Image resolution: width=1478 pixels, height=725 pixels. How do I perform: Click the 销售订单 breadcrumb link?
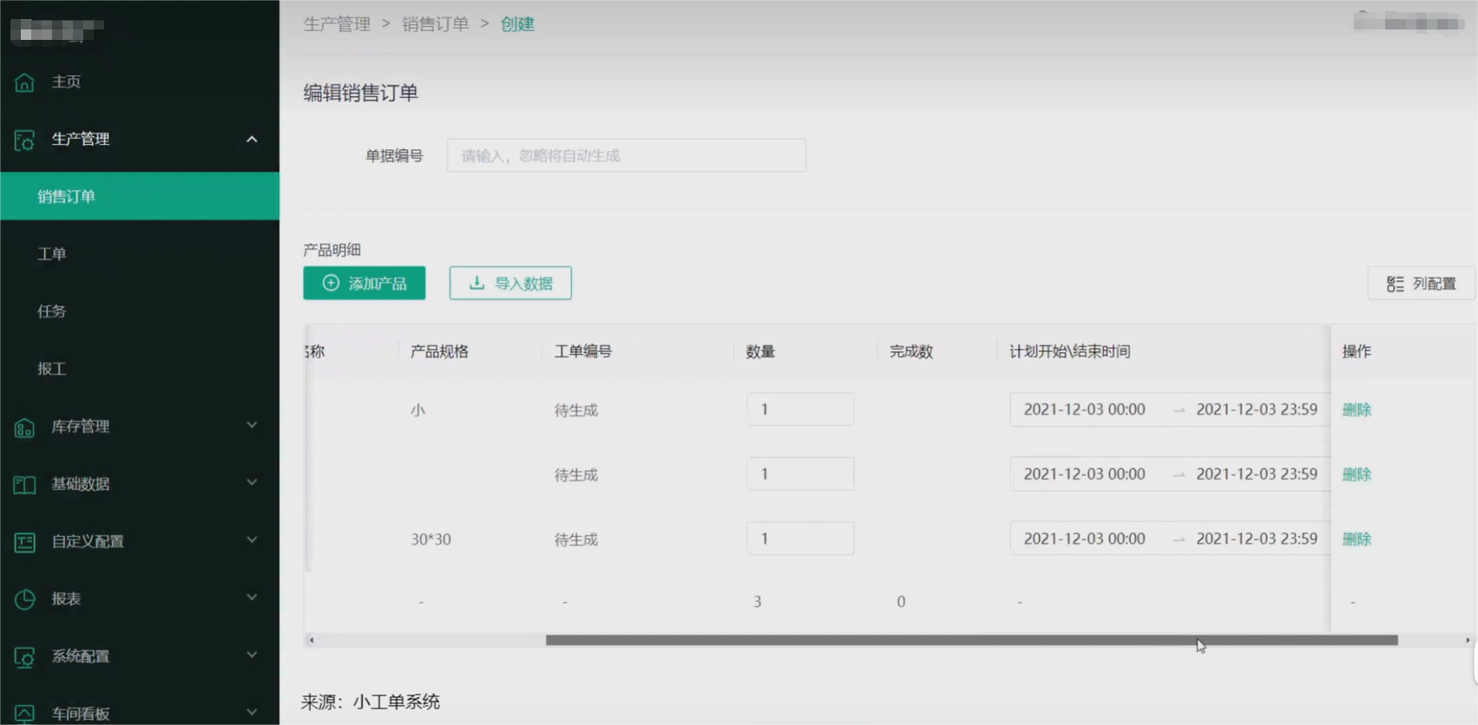435,24
